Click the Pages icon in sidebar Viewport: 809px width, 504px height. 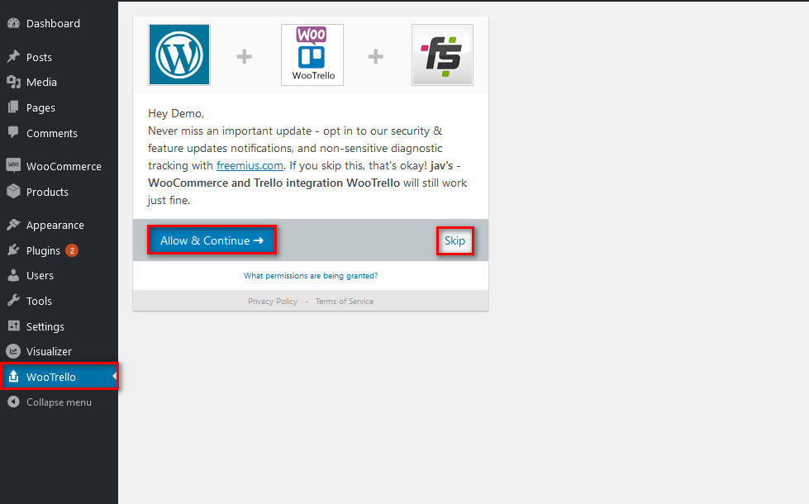click(x=13, y=107)
